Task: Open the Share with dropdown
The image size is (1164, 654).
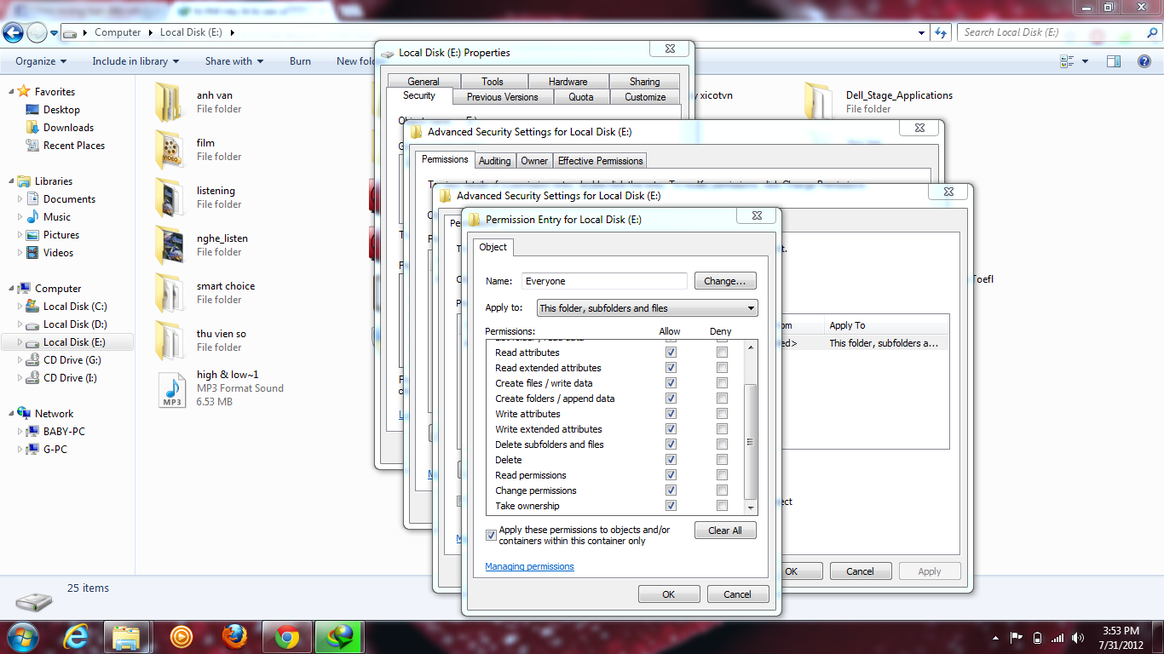Action: (234, 61)
